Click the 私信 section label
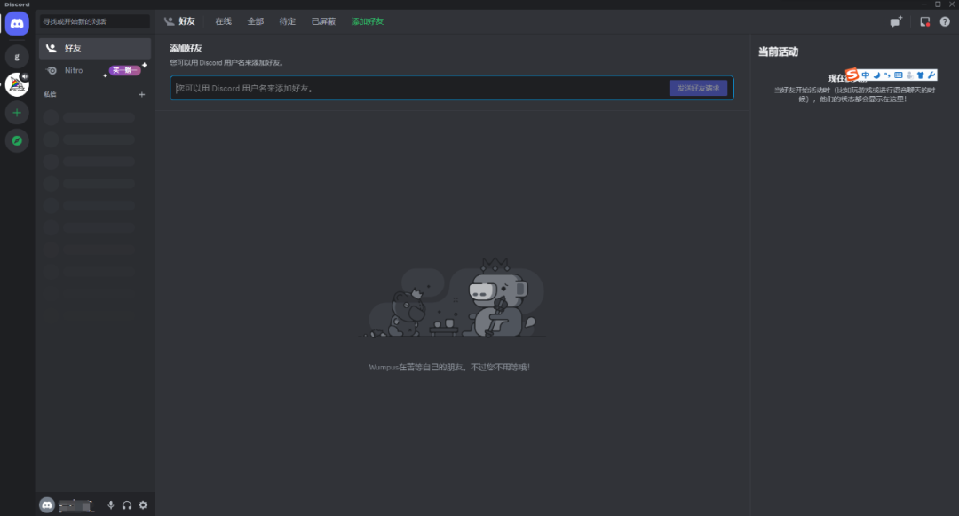 50,94
